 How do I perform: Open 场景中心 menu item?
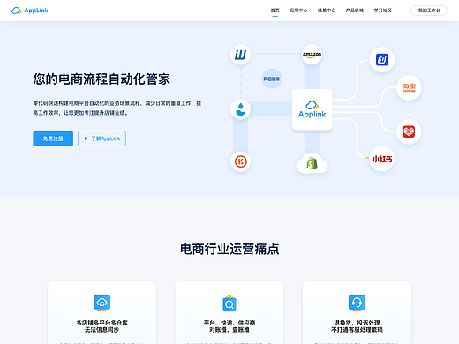pyautogui.click(x=327, y=11)
